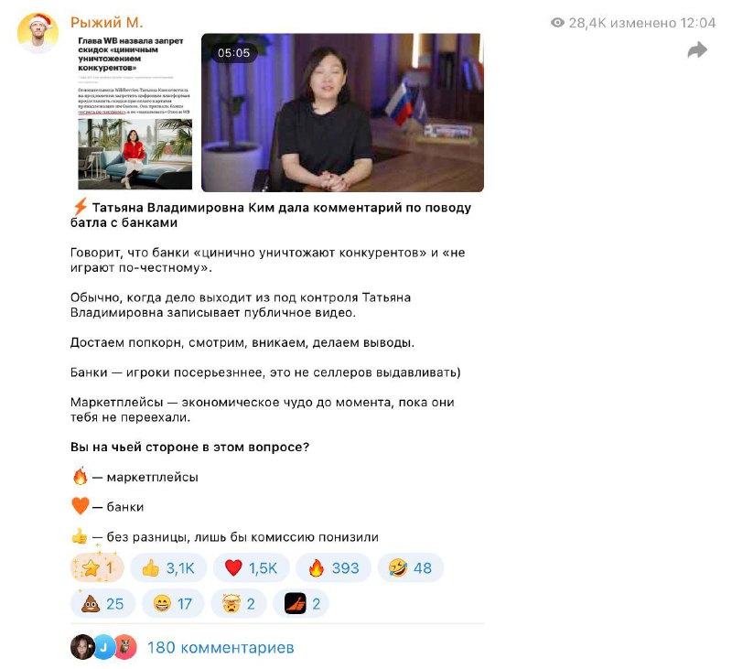Click the views eye icon 28,4K
The width and height of the screenshot is (732, 669).
click(557, 22)
